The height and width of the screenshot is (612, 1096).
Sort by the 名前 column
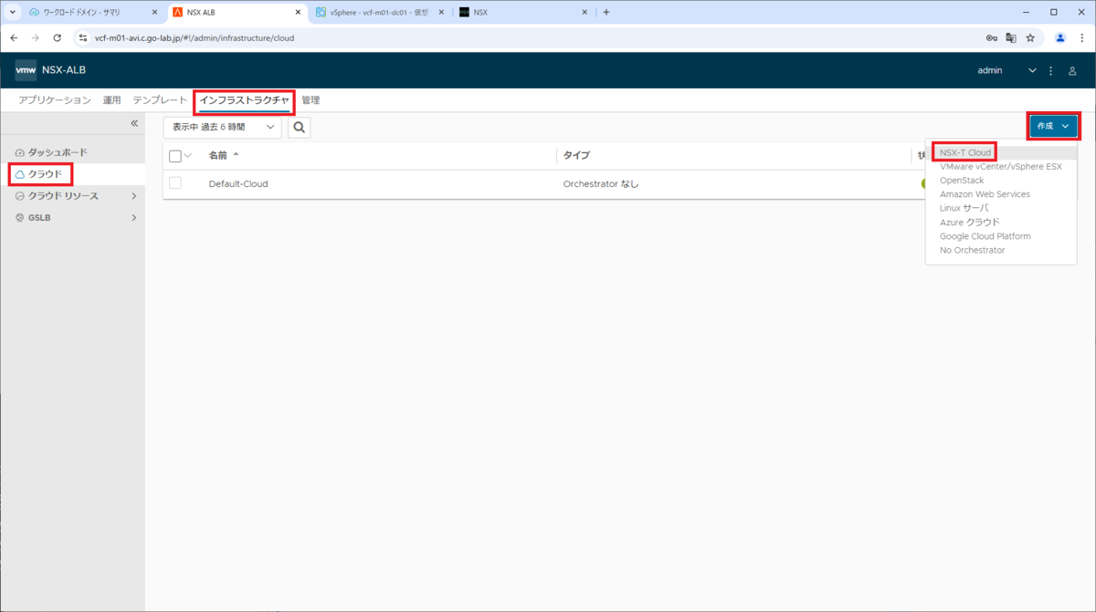click(x=217, y=156)
